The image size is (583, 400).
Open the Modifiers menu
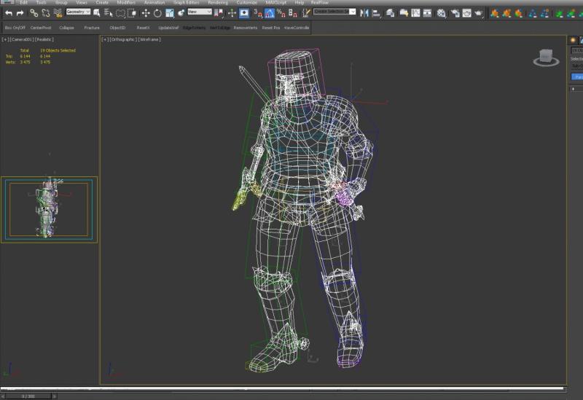(x=126, y=3)
